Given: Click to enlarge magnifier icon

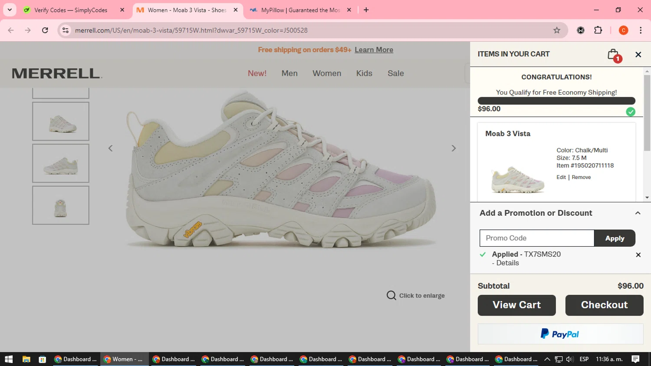Looking at the screenshot, I should coord(391,295).
